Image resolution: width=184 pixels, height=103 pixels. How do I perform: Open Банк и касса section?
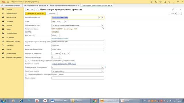click(x=11, y=17)
